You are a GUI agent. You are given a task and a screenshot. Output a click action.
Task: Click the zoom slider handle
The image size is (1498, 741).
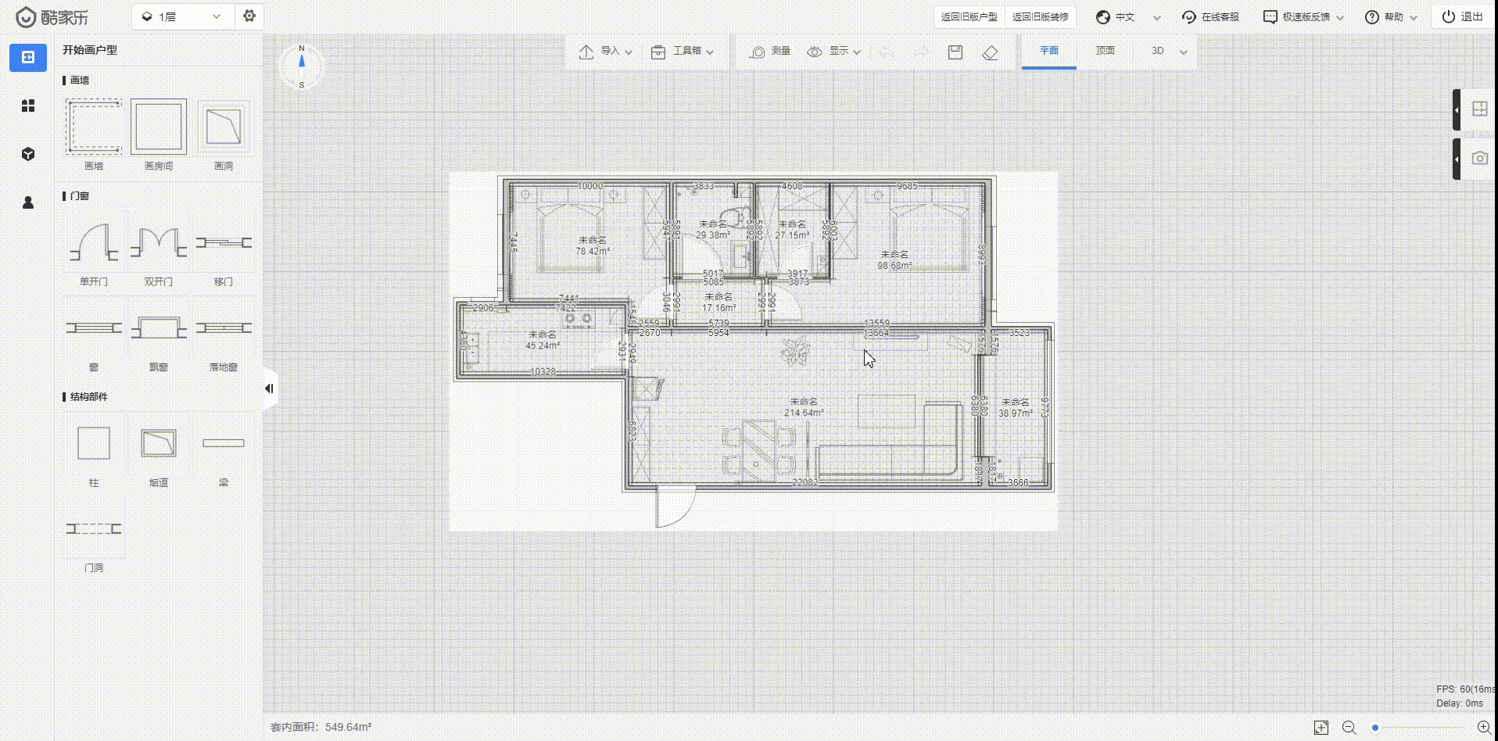[1375, 728]
